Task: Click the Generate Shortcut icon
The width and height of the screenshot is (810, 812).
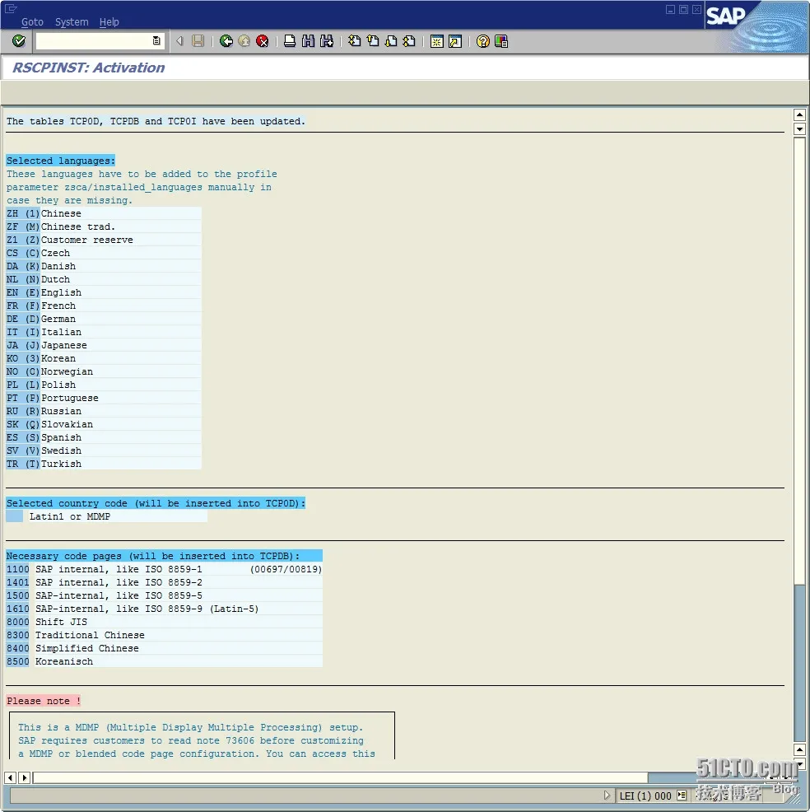Action: (x=455, y=41)
